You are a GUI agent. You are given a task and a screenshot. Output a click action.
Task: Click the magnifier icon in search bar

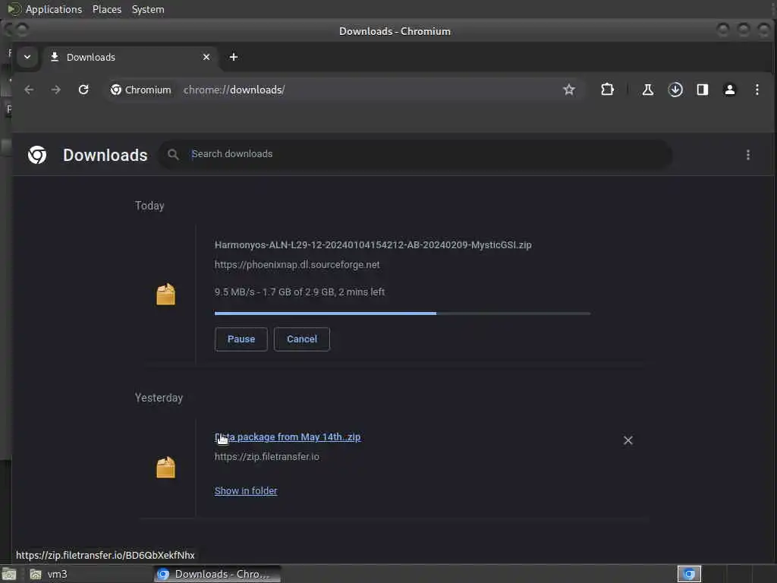click(x=173, y=155)
